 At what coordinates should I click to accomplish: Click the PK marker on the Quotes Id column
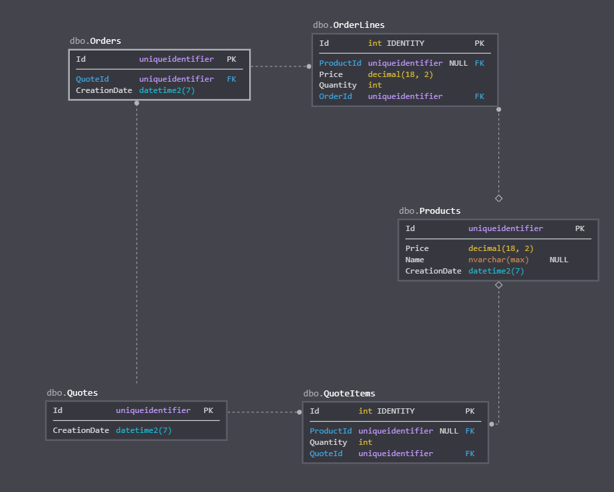(x=209, y=410)
